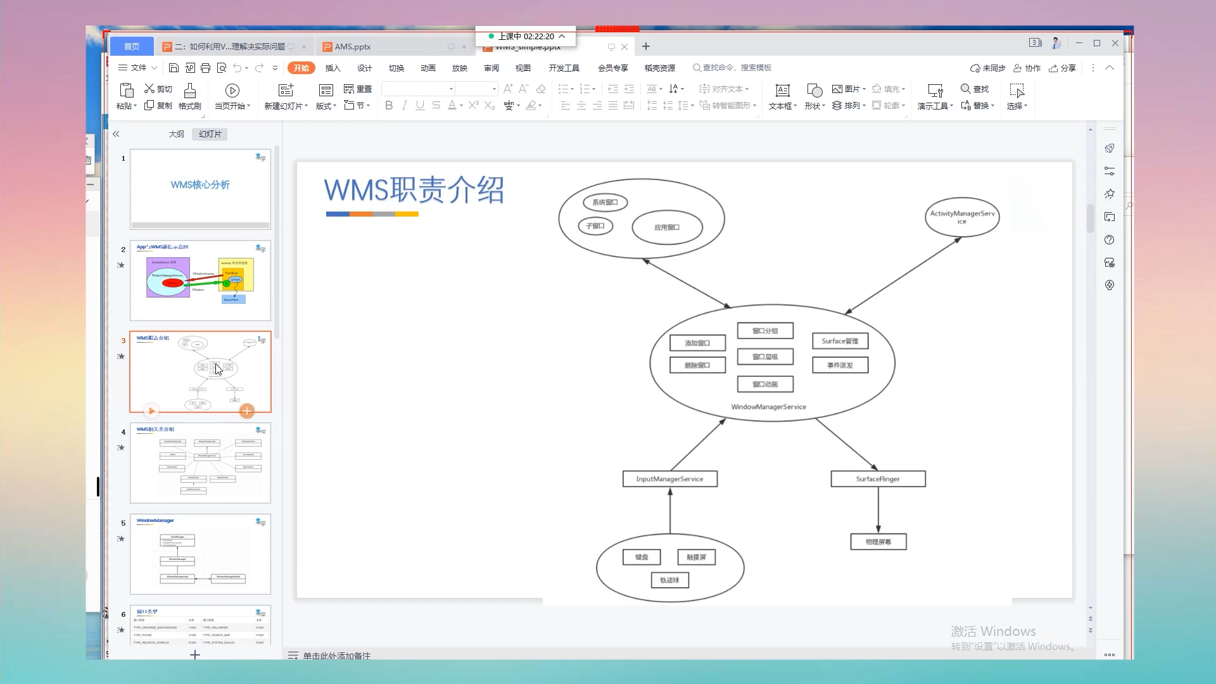Insert a text box (文本框)

coord(782,91)
